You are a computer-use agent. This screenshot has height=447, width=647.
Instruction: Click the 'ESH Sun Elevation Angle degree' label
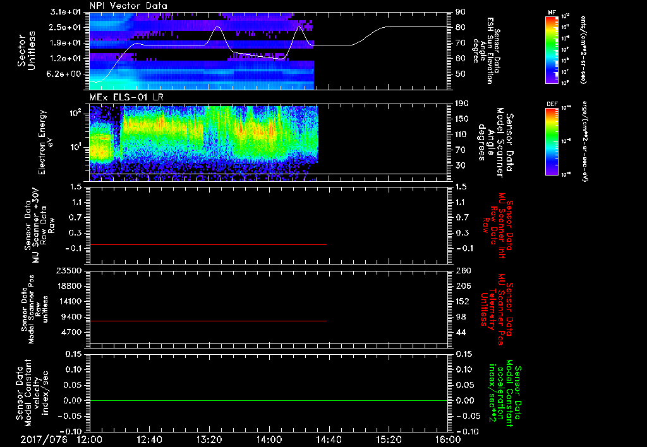[x=487, y=51]
